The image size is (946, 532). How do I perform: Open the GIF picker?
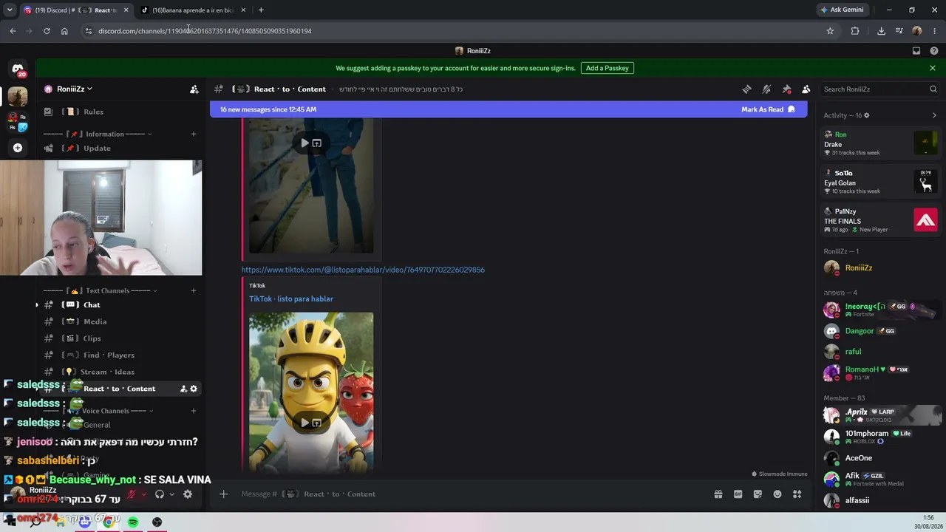(738, 494)
